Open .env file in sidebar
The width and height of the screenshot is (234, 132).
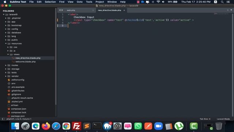[13, 83]
